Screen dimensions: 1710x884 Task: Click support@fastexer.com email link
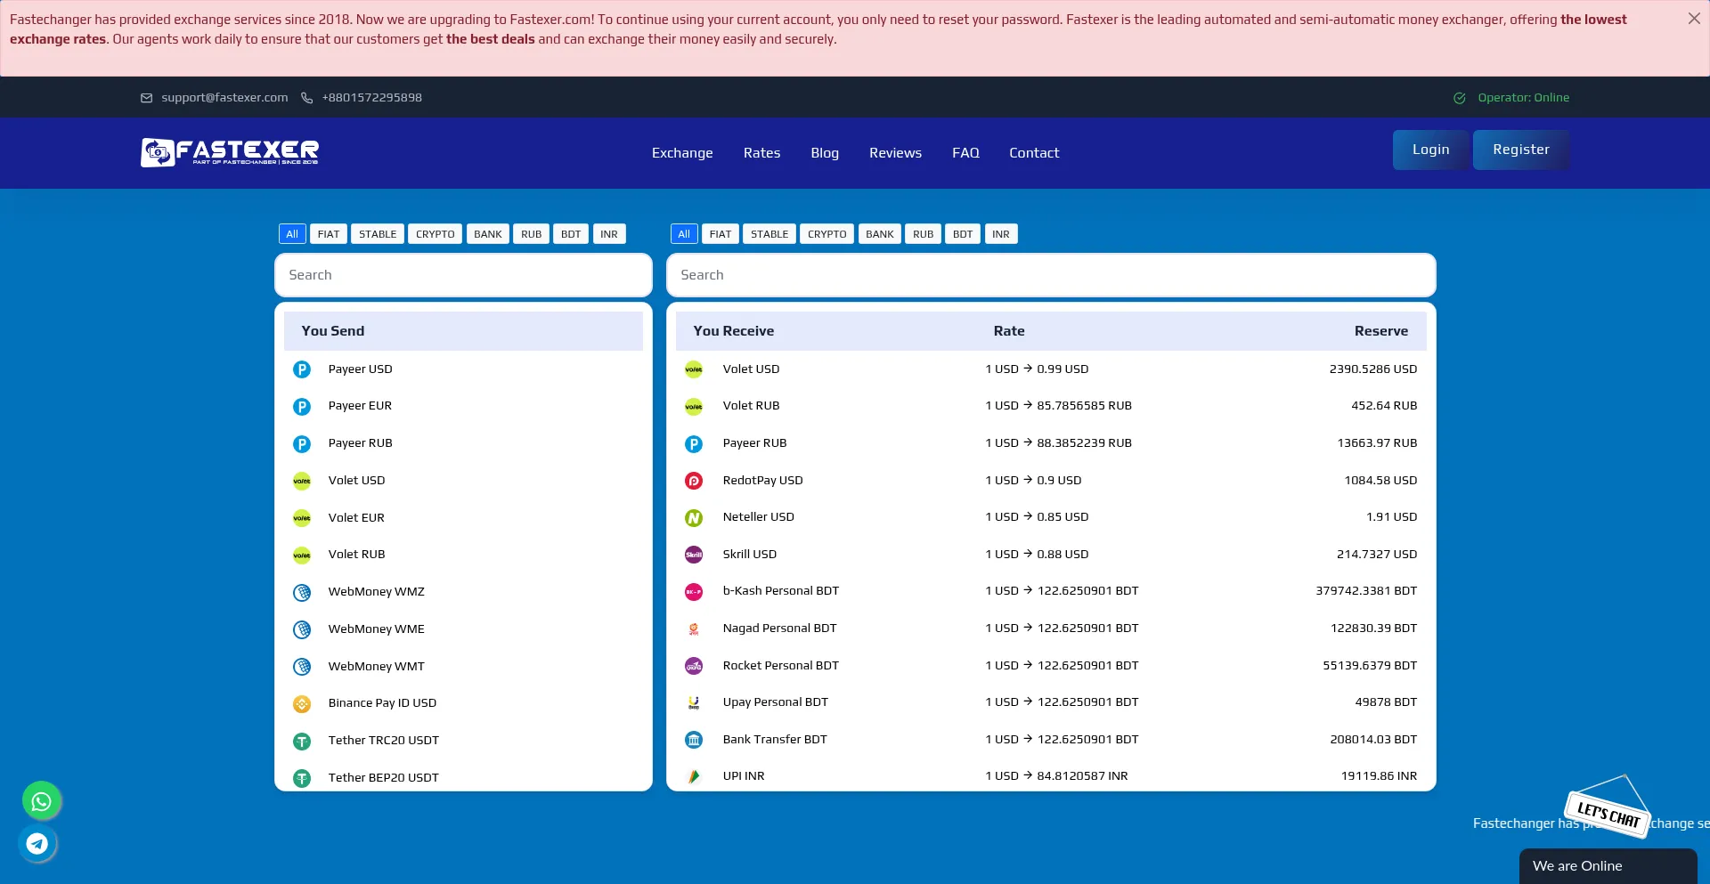pos(224,98)
